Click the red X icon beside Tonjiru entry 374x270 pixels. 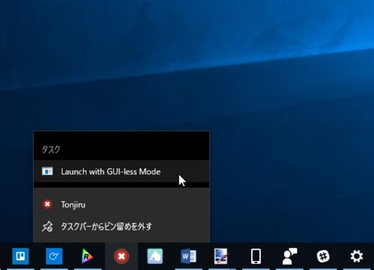point(47,204)
